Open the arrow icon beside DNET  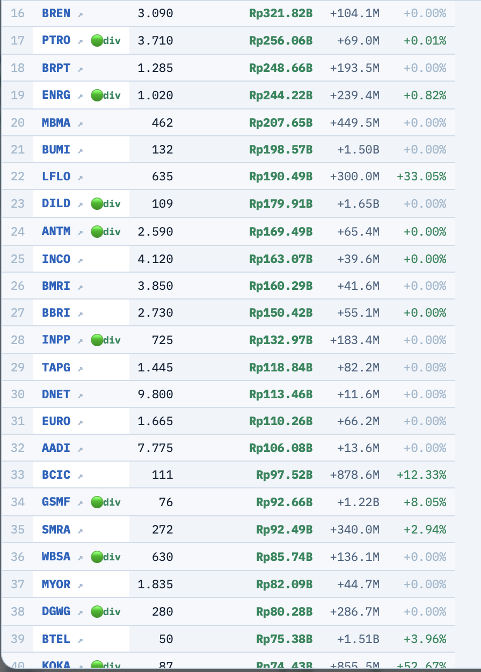coord(80,396)
